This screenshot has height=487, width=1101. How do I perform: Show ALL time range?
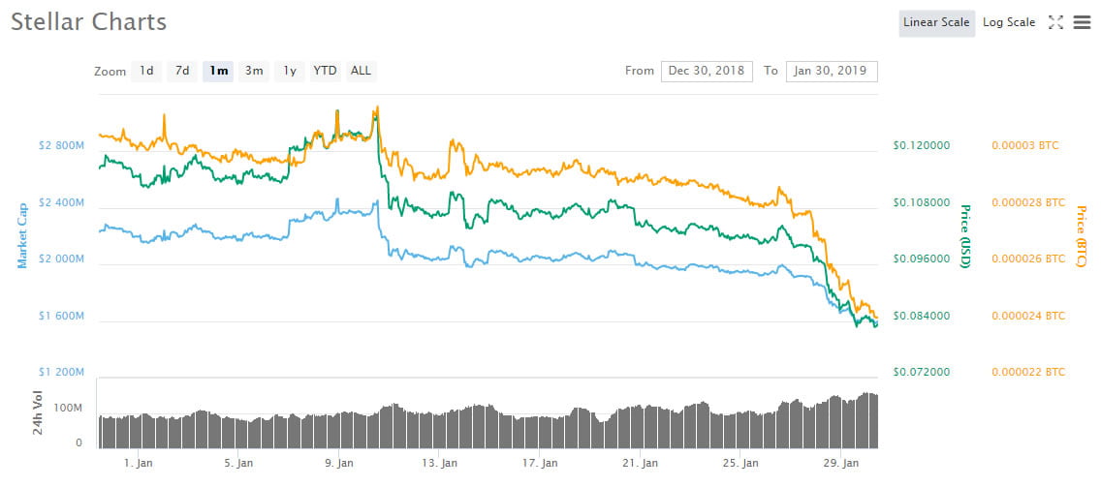(x=361, y=71)
